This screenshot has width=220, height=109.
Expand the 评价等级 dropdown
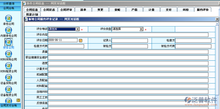coord(78,29)
